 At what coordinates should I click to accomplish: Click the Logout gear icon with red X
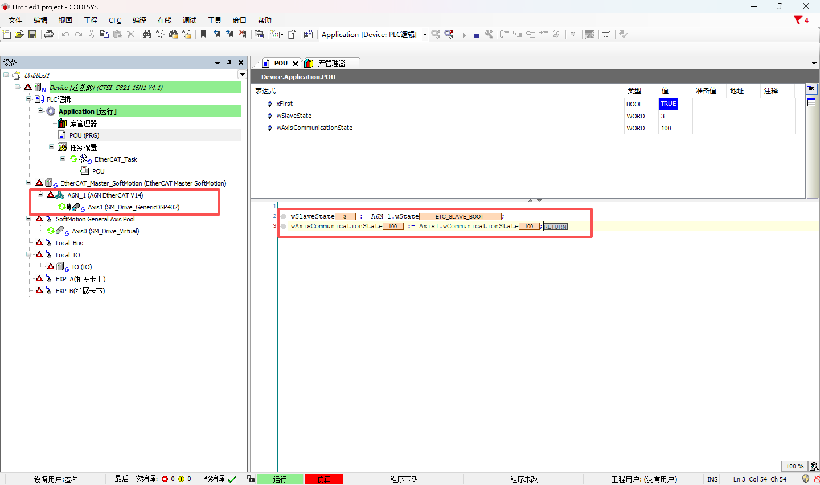pos(449,34)
